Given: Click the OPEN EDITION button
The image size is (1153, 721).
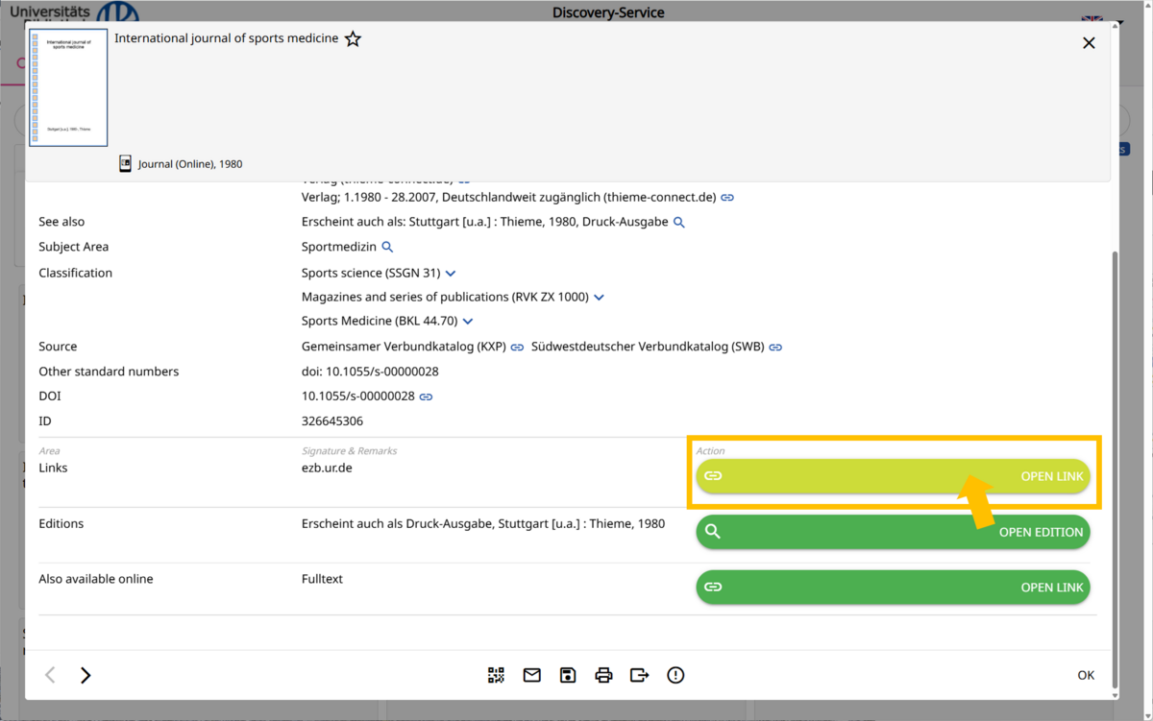Looking at the screenshot, I should (x=893, y=532).
